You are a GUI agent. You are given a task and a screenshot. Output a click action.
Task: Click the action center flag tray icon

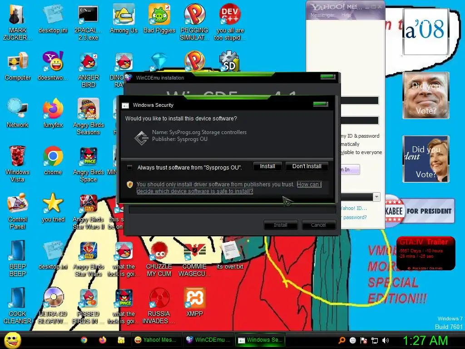364,340
